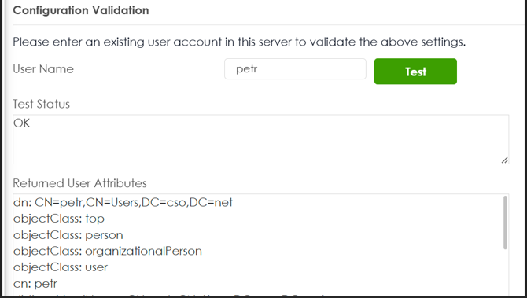Click the instruction text about existing user account
Screen dimensions: 527x298
tap(239, 42)
